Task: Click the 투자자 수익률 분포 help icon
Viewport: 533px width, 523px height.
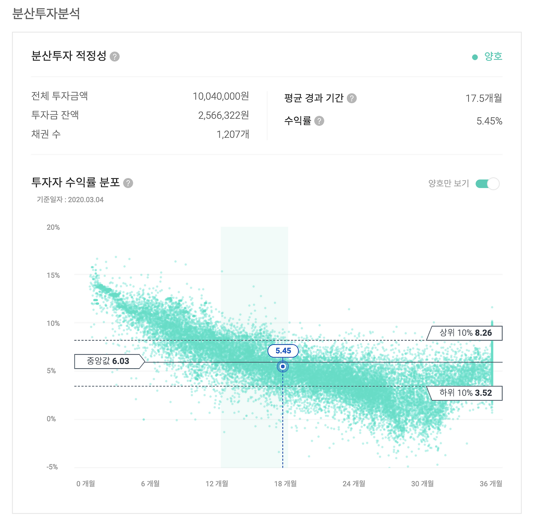Action: pyautogui.click(x=128, y=183)
